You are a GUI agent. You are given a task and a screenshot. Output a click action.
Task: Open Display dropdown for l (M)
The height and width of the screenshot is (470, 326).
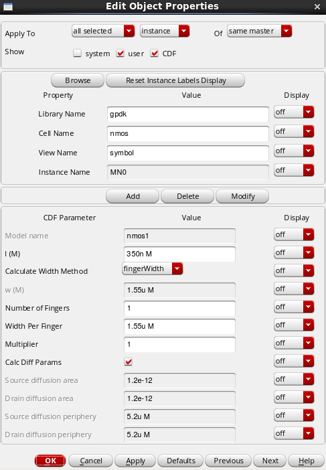point(294,252)
